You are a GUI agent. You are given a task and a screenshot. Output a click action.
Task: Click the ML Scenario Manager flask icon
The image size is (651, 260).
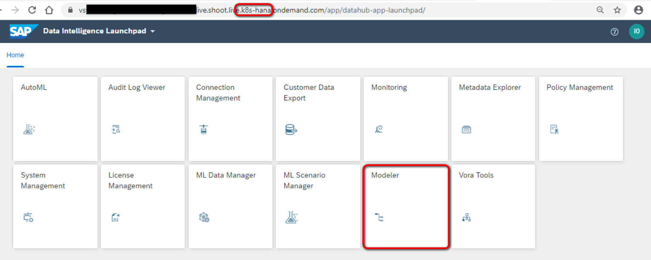291,217
